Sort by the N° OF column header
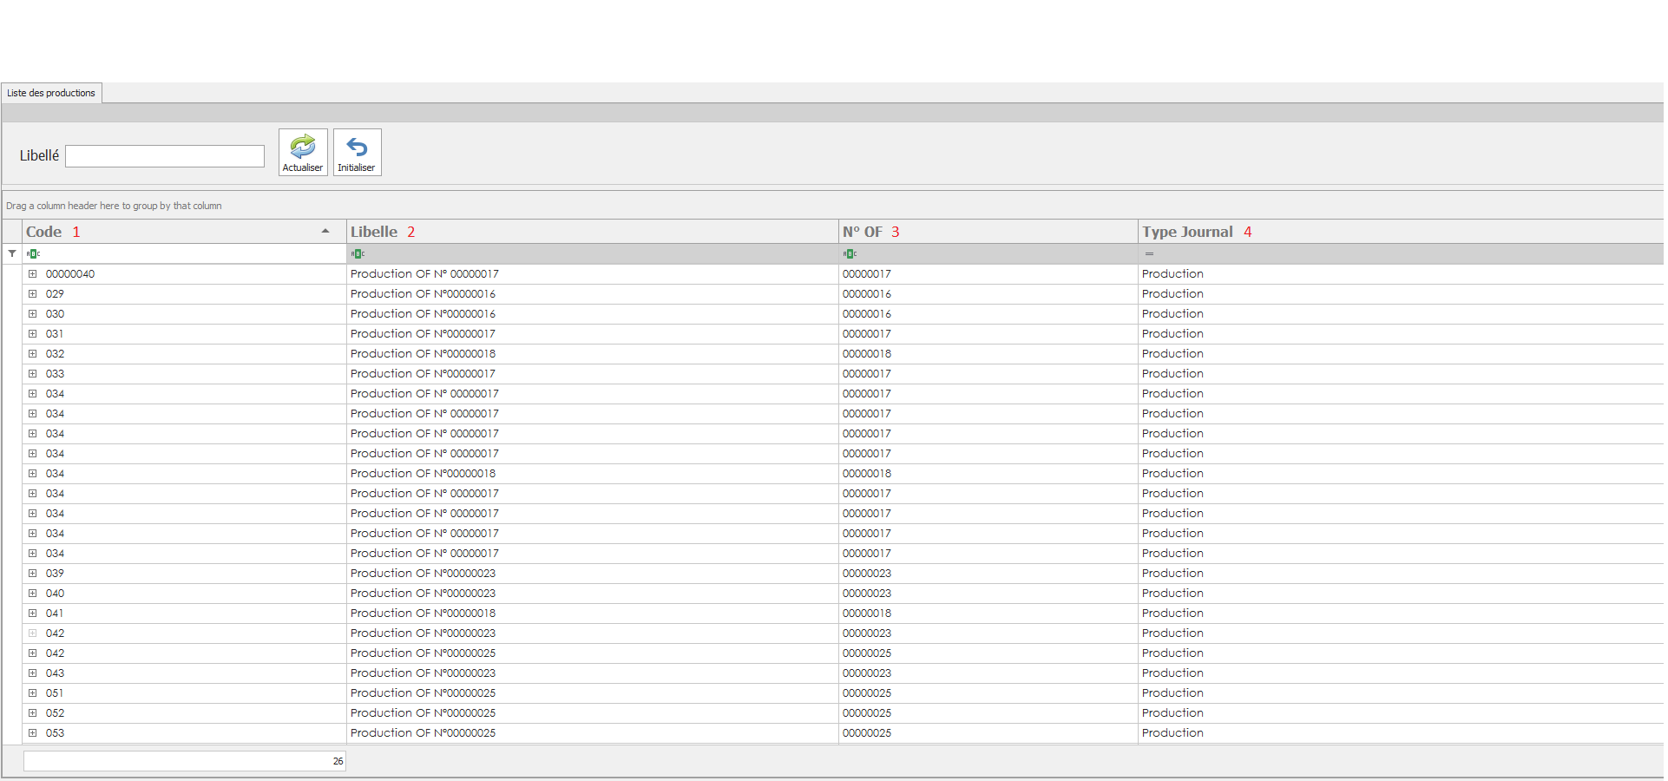This screenshot has width=1668, height=781. point(862,232)
